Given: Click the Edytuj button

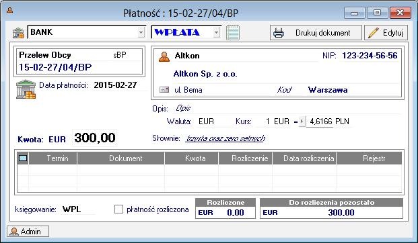Looking at the screenshot, I should [x=386, y=33].
